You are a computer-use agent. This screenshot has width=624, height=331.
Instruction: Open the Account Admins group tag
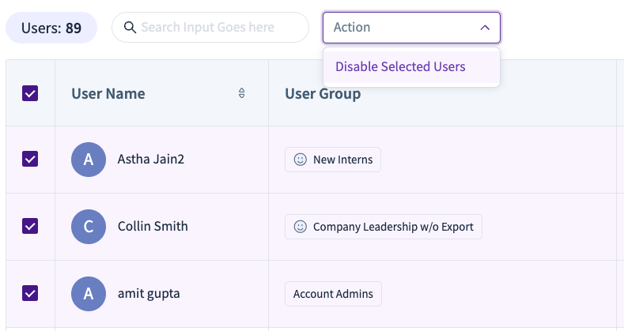(x=333, y=294)
